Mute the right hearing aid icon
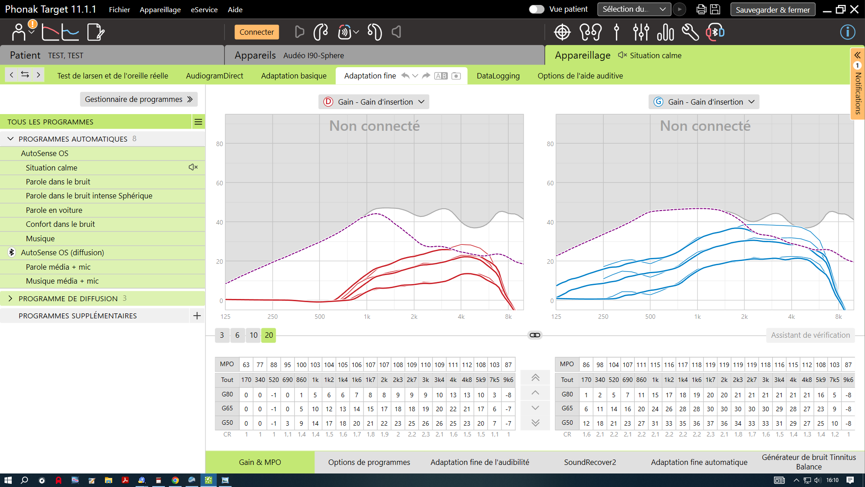This screenshot has height=487, width=865. point(299,32)
